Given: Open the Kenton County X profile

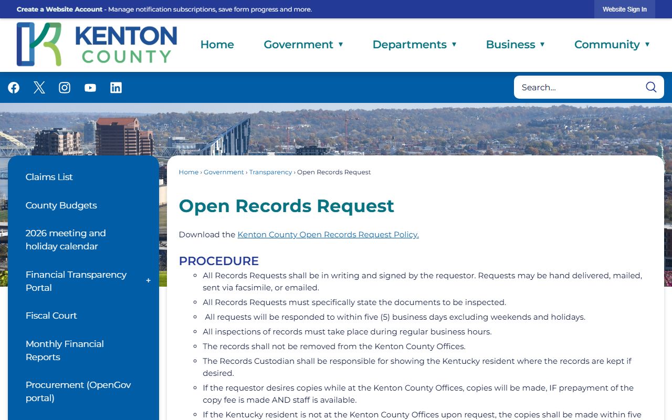Looking at the screenshot, I should click(39, 88).
